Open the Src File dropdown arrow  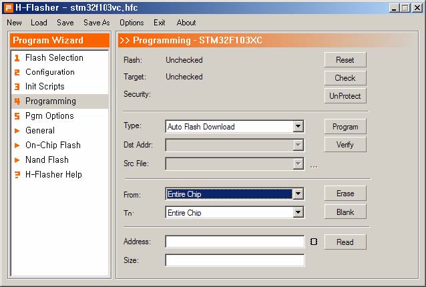[298, 164]
